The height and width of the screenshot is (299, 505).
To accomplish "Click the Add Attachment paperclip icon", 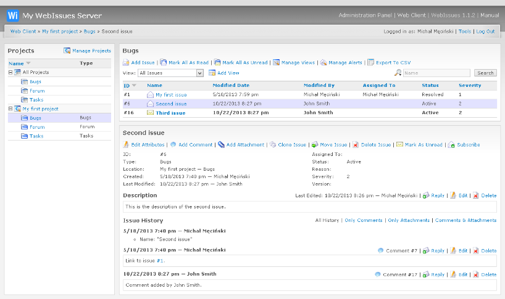I will (221, 145).
